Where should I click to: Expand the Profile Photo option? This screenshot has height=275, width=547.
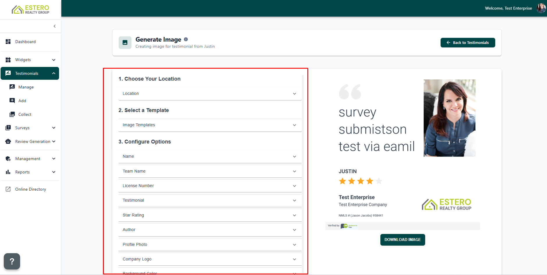tap(210, 244)
